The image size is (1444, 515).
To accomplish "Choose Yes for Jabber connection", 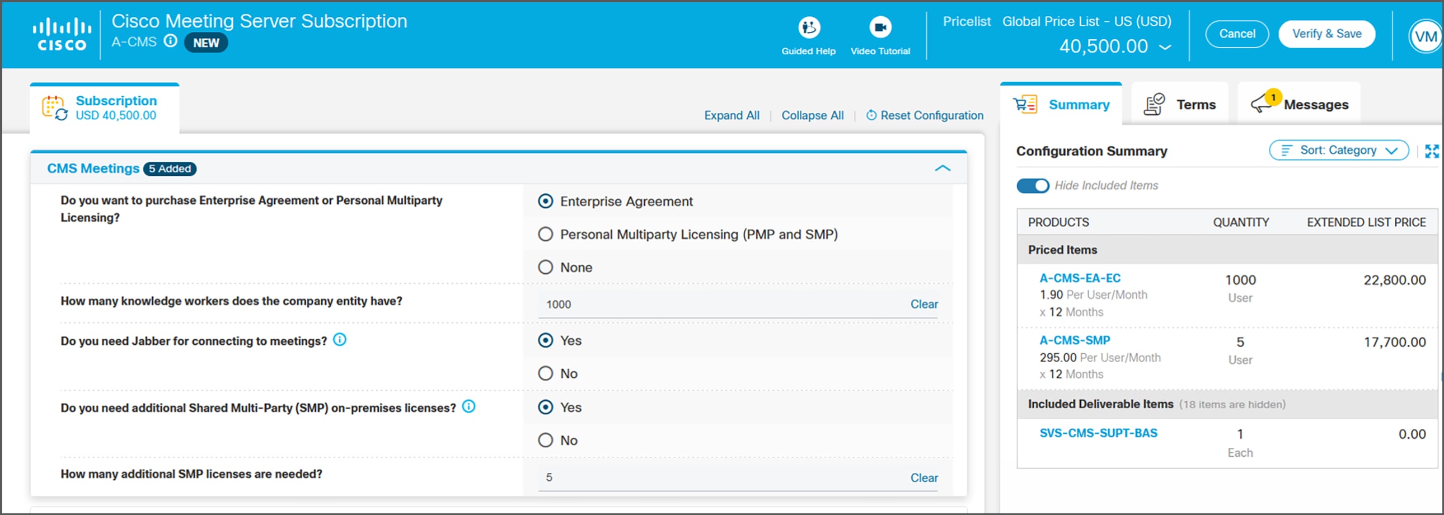I will 546,341.
